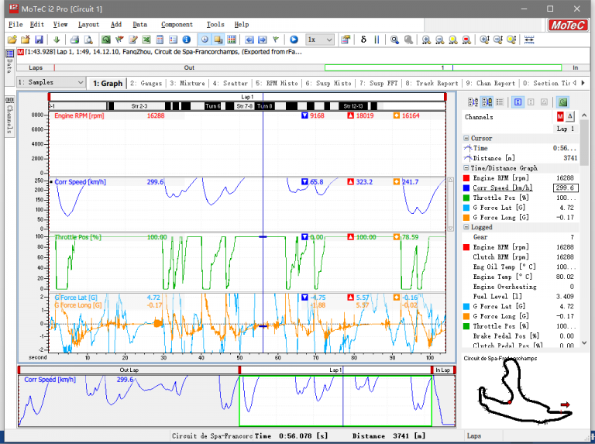Viewport: 595px width, 444px height.
Task: Switch to the 4: Scatter tab
Action: (230, 83)
